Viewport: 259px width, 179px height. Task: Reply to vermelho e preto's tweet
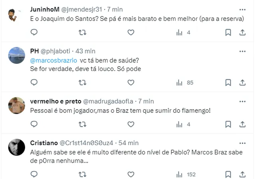point(34,124)
